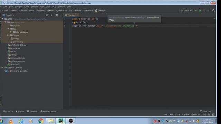Expand External Libraries node

click(2, 68)
